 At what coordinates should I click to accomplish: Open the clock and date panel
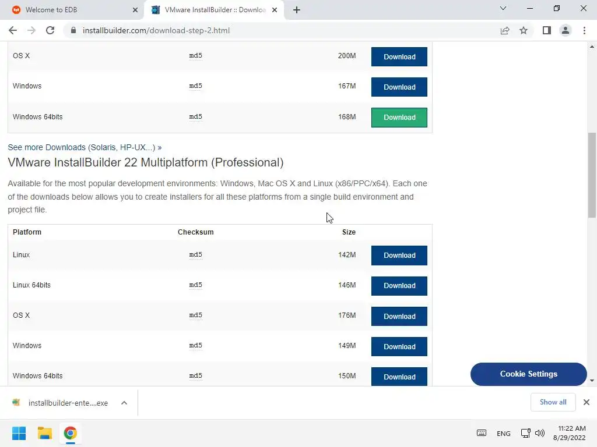pyautogui.click(x=570, y=433)
